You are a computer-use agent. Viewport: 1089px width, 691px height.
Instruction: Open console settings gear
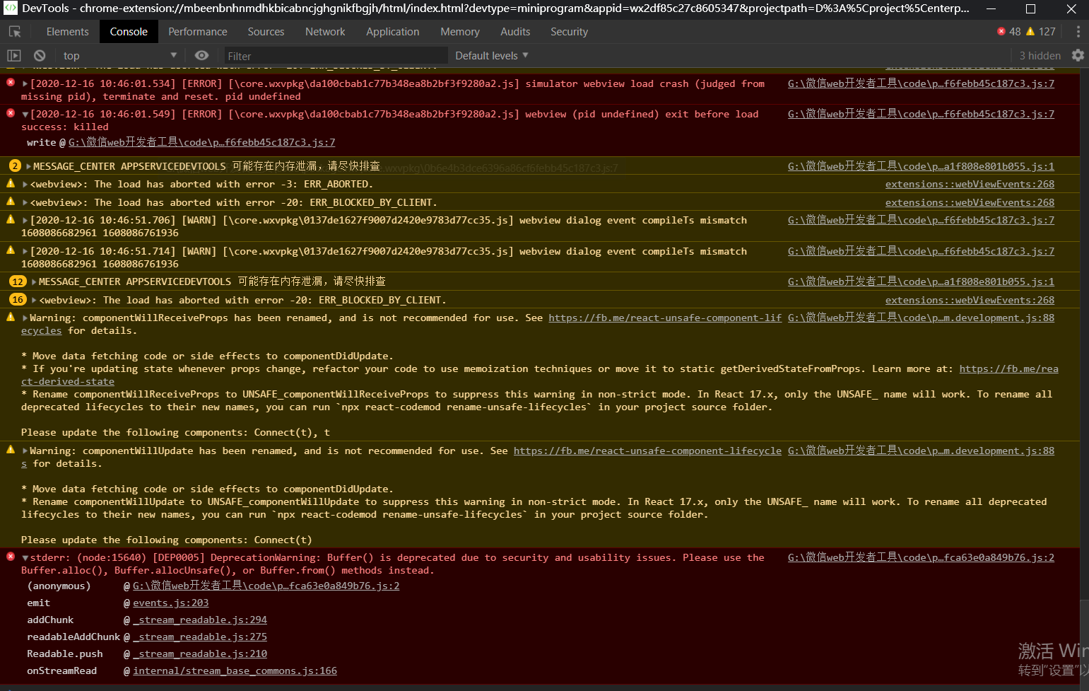click(1078, 55)
